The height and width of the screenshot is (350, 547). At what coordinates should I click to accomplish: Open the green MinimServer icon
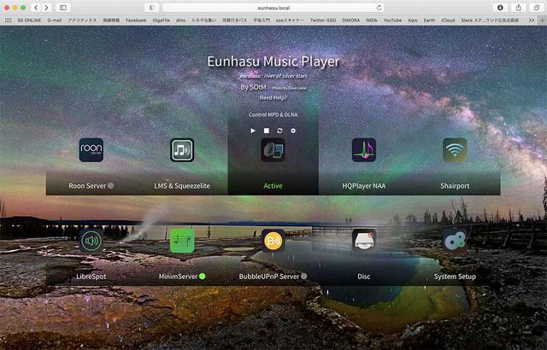pos(182,241)
